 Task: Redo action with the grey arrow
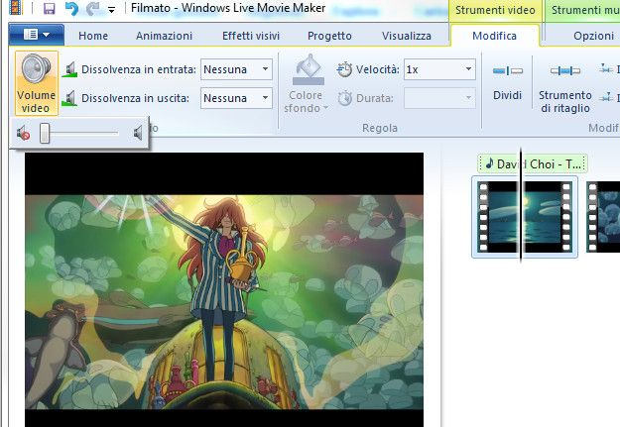[93, 8]
